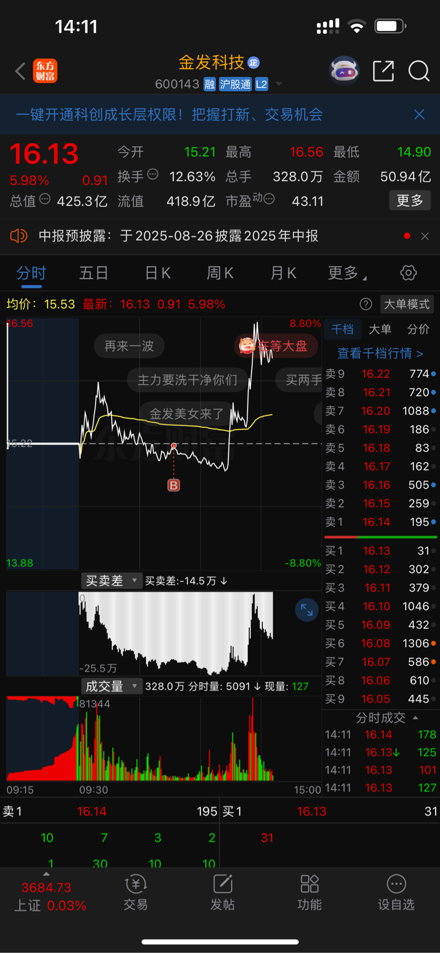Tap the L2 level badge
This screenshot has height=953, width=440.
pyautogui.click(x=261, y=84)
